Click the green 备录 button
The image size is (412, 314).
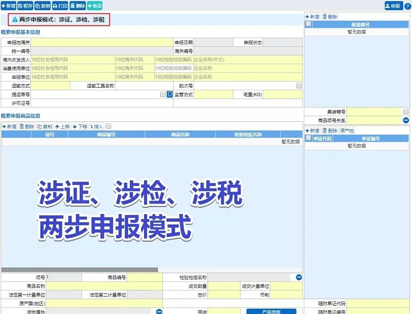[x=95, y=6]
